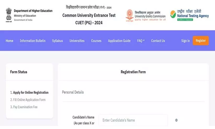Click the National Testing Agency logo

click(x=189, y=15)
